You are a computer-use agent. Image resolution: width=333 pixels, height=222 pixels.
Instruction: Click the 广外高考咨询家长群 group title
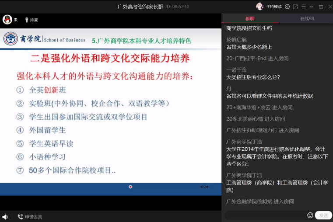click(x=141, y=7)
